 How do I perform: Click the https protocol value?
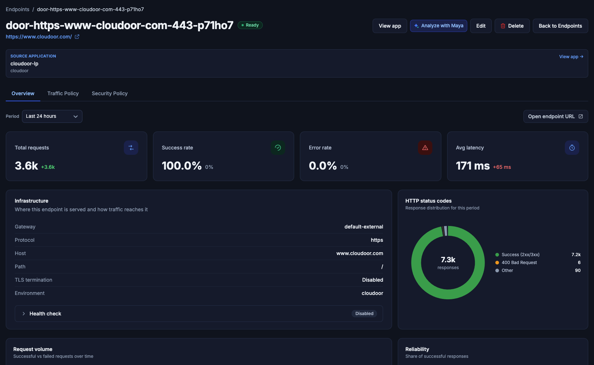tap(377, 240)
